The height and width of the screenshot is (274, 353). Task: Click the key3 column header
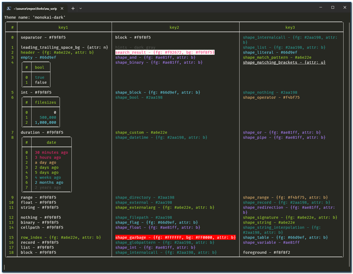pyautogui.click(x=290, y=27)
